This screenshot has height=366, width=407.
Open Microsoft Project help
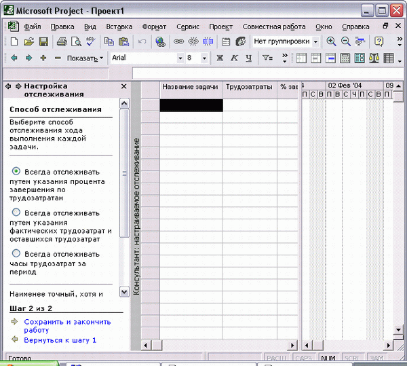[x=379, y=41]
